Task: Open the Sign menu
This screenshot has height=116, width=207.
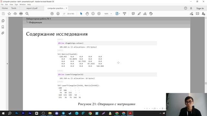Action: (16, 5)
